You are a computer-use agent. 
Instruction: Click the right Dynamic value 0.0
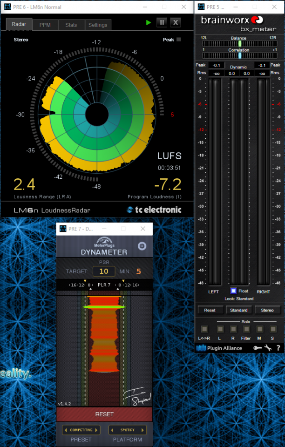[x=246, y=74]
